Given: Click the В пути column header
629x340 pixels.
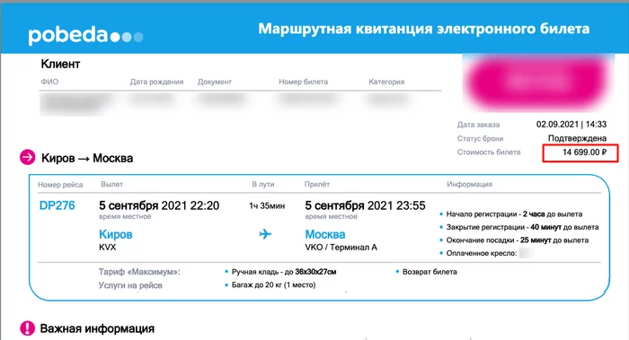Looking at the screenshot, I should pyautogui.click(x=262, y=184).
